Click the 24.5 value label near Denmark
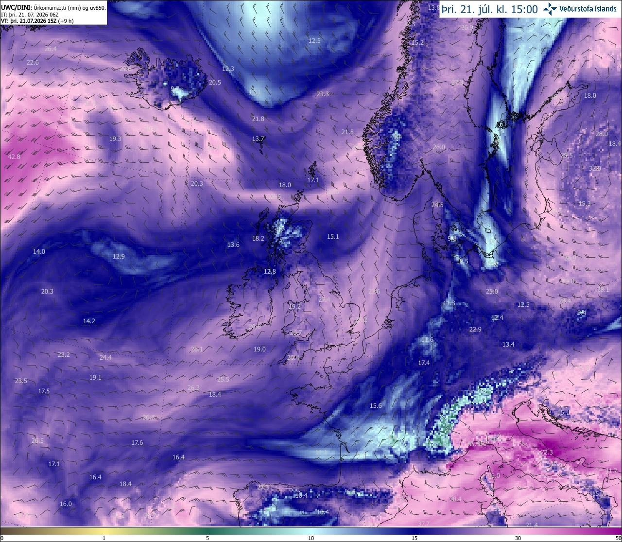 (437, 205)
